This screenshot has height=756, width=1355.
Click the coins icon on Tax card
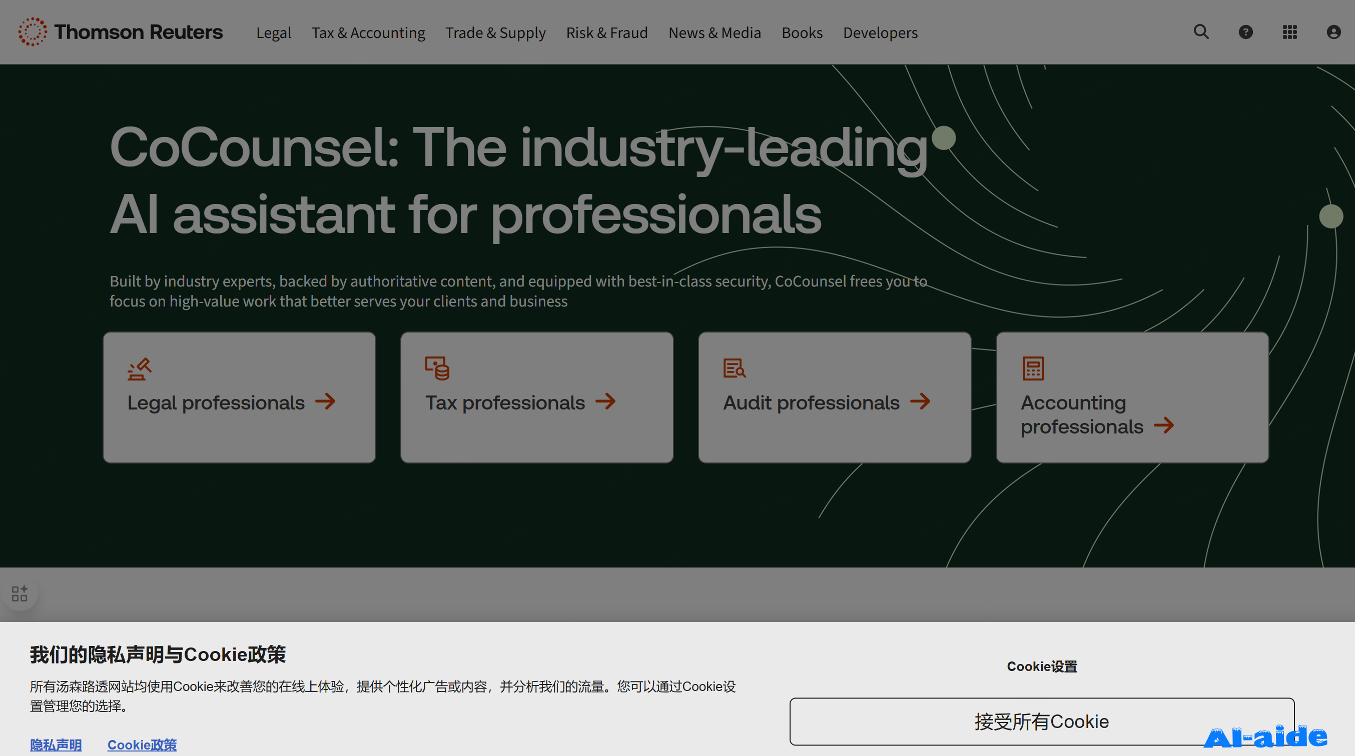pyautogui.click(x=437, y=368)
